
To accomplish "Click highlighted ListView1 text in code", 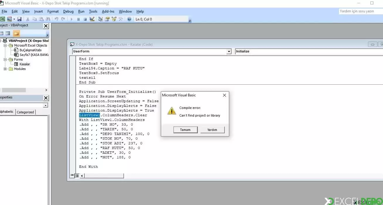I will click(x=89, y=115).
